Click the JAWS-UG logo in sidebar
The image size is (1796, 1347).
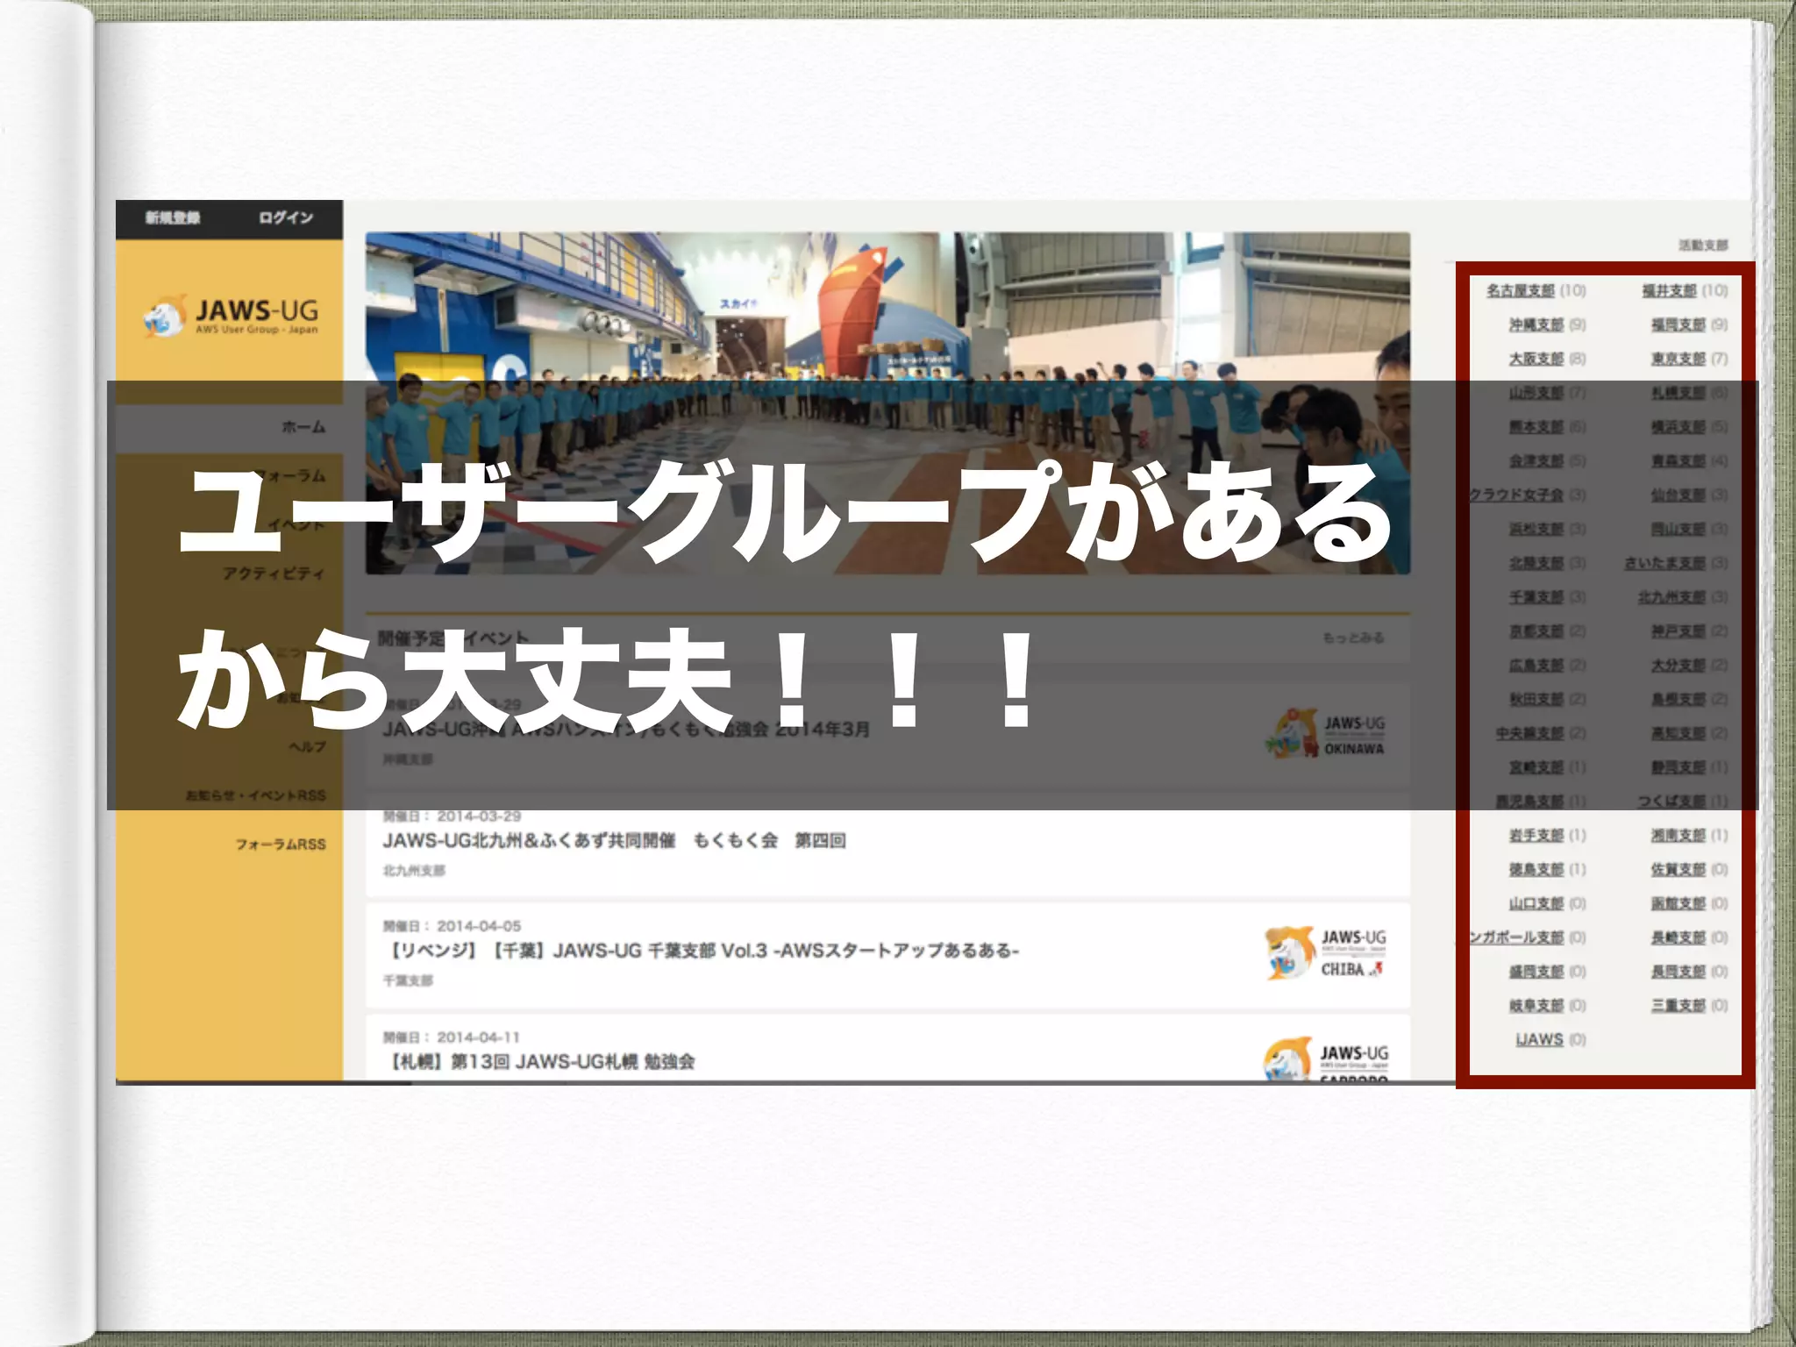point(231,317)
